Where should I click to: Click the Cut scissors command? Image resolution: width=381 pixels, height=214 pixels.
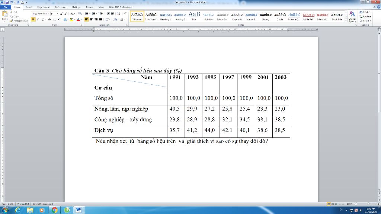coord(14,12)
